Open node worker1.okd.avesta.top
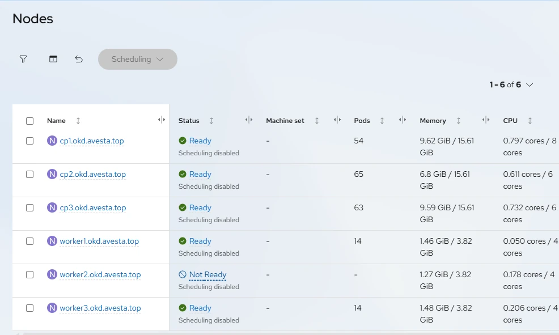This screenshot has height=335, width=559. coord(99,241)
